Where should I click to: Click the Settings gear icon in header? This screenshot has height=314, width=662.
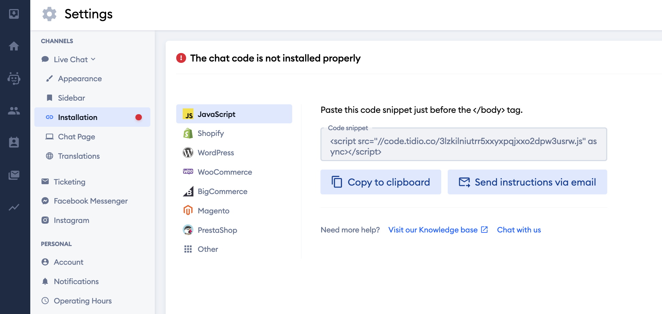[x=49, y=14]
